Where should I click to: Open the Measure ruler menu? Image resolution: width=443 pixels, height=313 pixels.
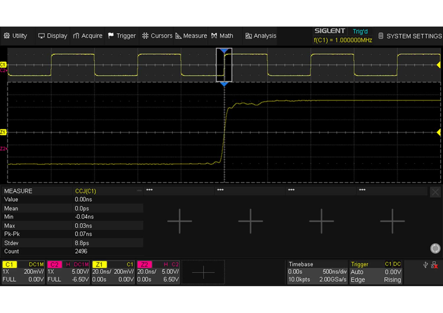178,36
